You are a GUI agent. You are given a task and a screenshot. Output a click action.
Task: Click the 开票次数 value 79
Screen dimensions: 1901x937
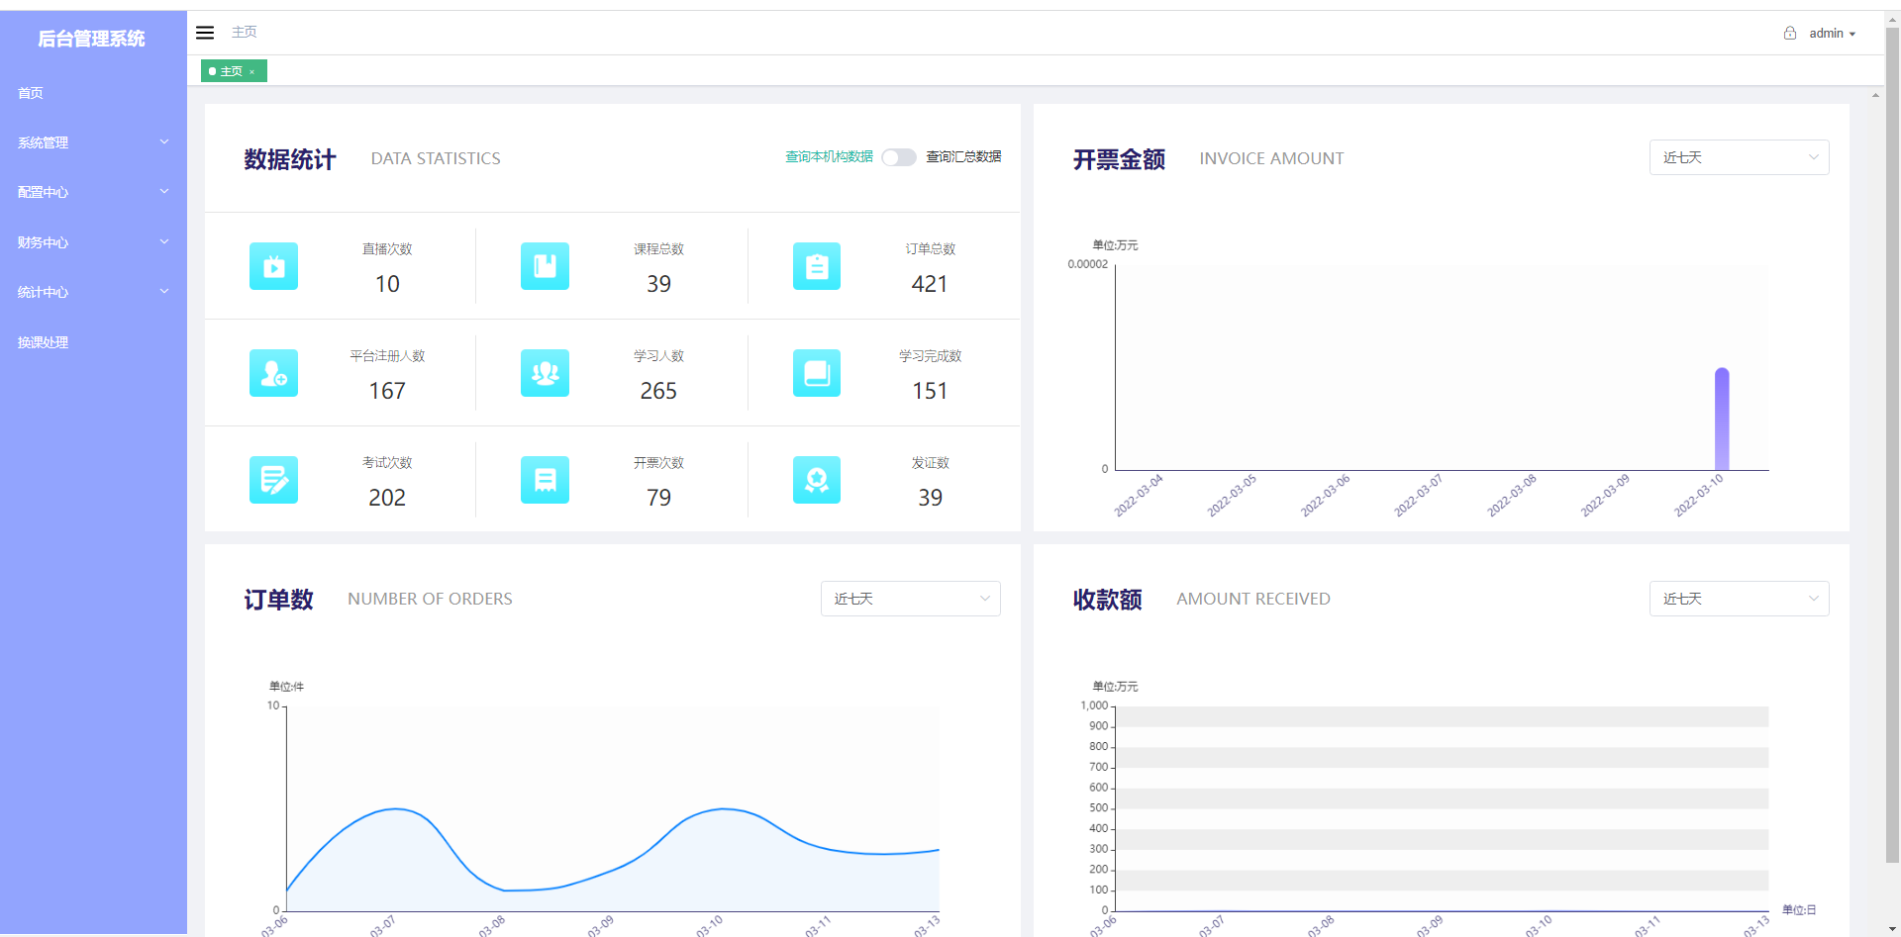coord(658,499)
